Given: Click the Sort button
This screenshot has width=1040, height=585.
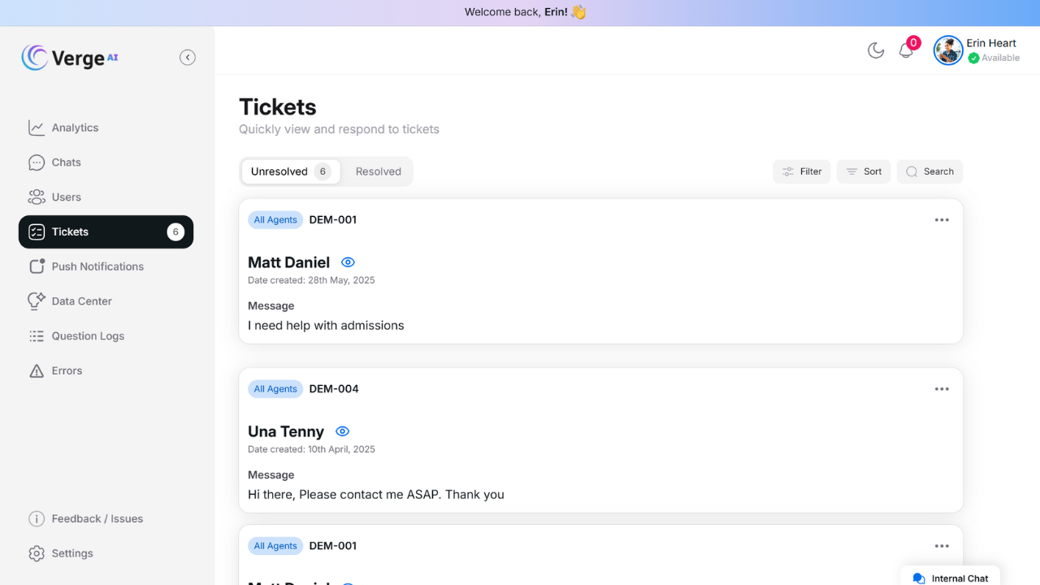Looking at the screenshot, I should 864,171.
